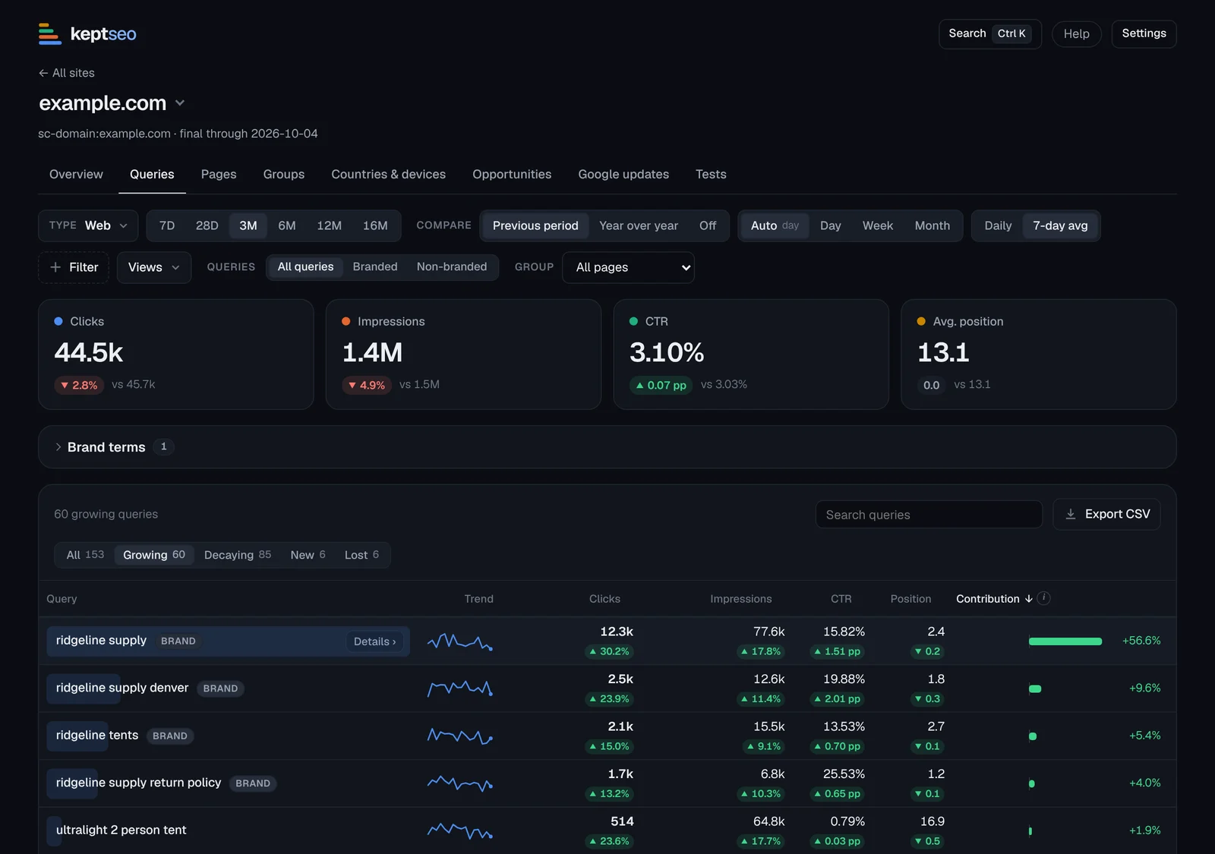
Task: Show Lost 6 queries
Action: tap(361, 555)
